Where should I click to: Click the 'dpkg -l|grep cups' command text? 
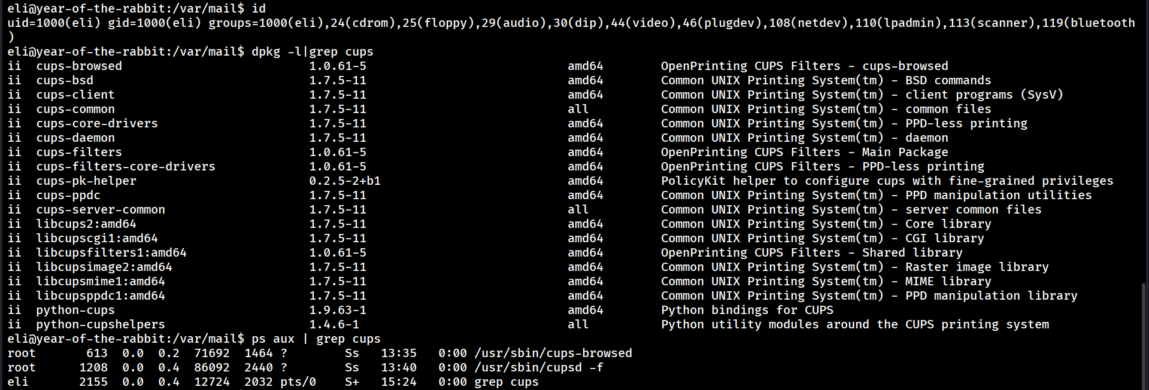coord(312,51)
